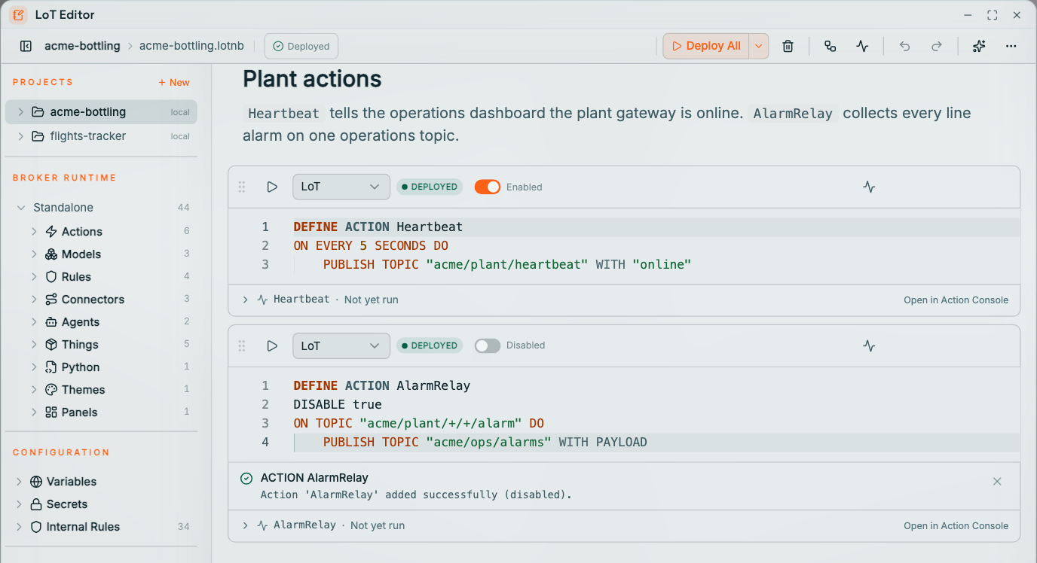Expand the Actions tree node
1037x563 pixels.
[x=35, y=232]
